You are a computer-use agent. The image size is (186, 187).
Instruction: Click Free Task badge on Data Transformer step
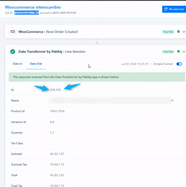168,52
